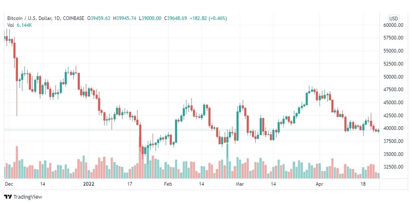The height and width of the screenshot is (204, 412).
Task: Click the 60000.00 price axis label
Action: tap(393, 25)
